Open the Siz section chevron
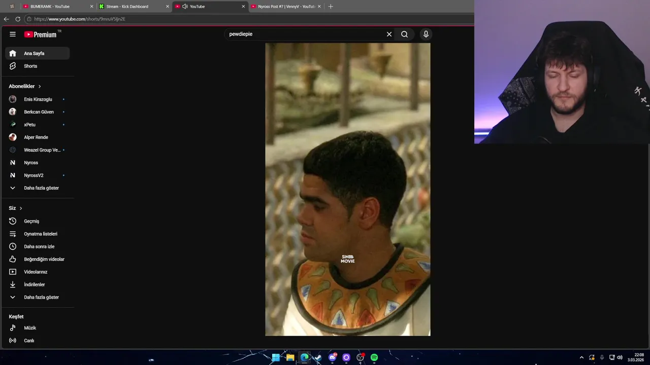The height and width of the screenshot is (365, 650). click(x=20, y=208)
